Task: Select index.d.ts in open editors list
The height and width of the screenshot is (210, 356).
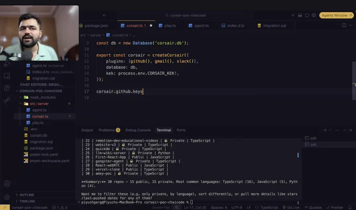Action: [x=45, y=72]
